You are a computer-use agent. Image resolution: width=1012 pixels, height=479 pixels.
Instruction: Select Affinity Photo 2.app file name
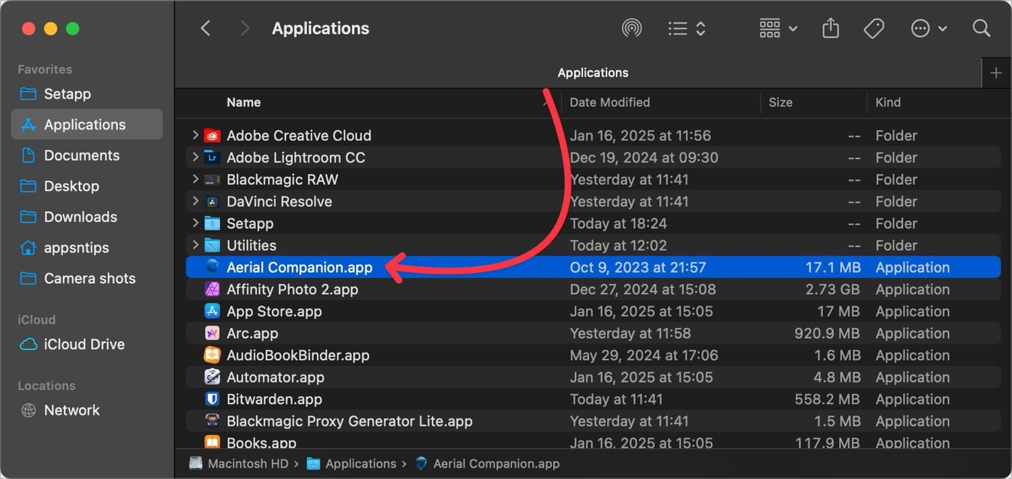pos(292,289)
